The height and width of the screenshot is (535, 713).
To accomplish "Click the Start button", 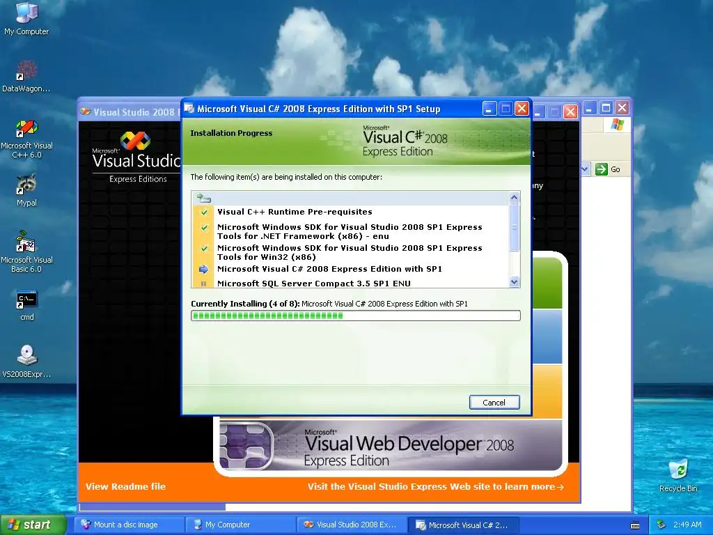I will pyautogui.click(x=33, y=525).
